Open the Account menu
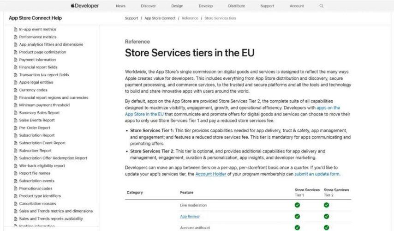394x231 pixels. 297,6
